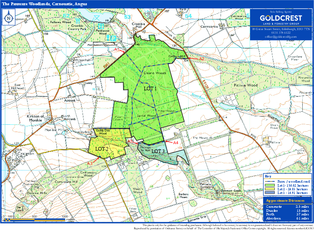Viewport: 314px width, 230px height.
Task: Click the 'Cow Covert' label
Action: (x=117, y=118)
